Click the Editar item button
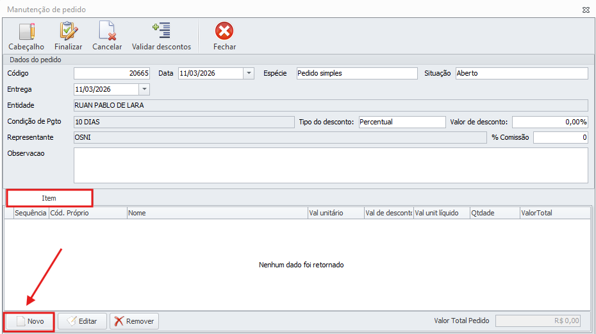The image size is (596, 334). (82, 321)
